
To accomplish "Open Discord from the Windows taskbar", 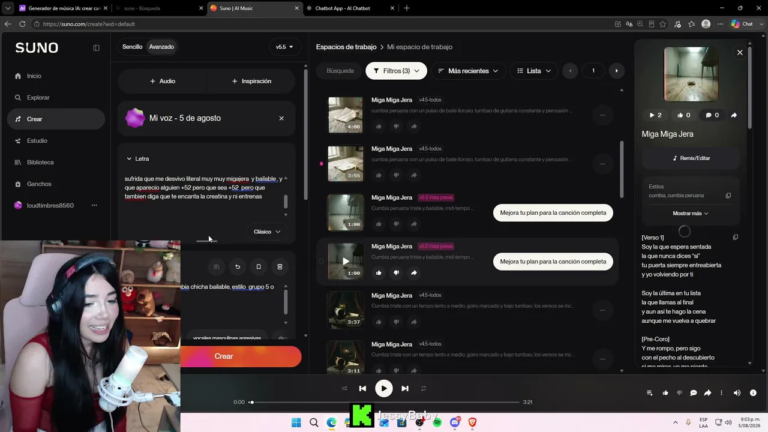I will 455,422.
